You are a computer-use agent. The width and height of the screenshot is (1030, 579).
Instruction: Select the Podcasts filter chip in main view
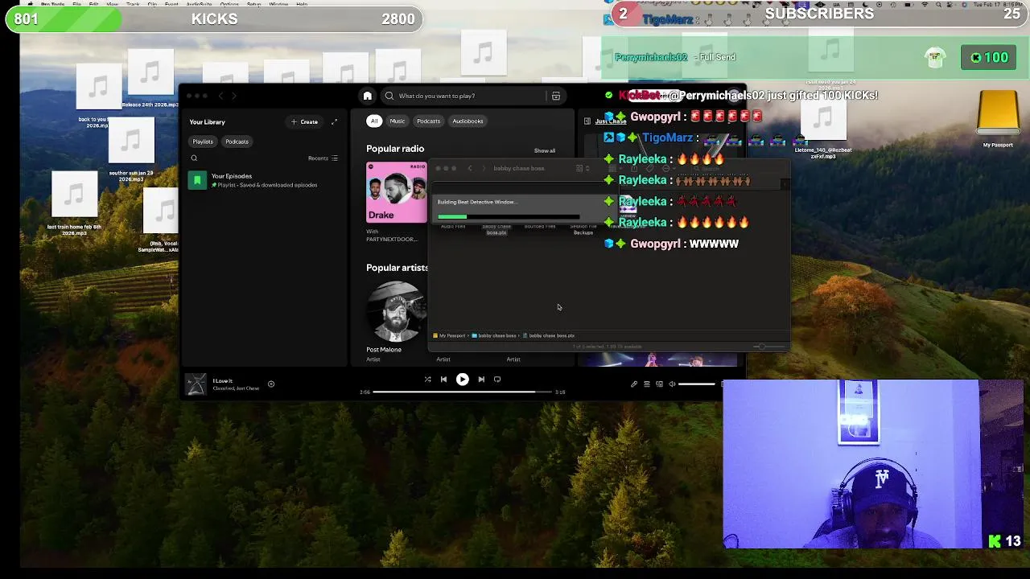pos(428,121)
